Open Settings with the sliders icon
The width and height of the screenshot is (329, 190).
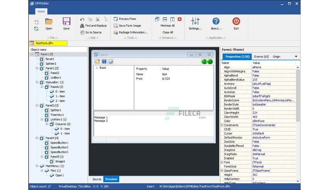tap(195, 24)
